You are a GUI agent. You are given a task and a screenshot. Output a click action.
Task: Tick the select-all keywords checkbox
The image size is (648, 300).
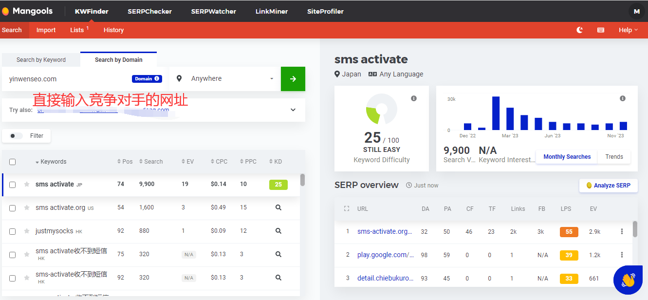point(13,162)
